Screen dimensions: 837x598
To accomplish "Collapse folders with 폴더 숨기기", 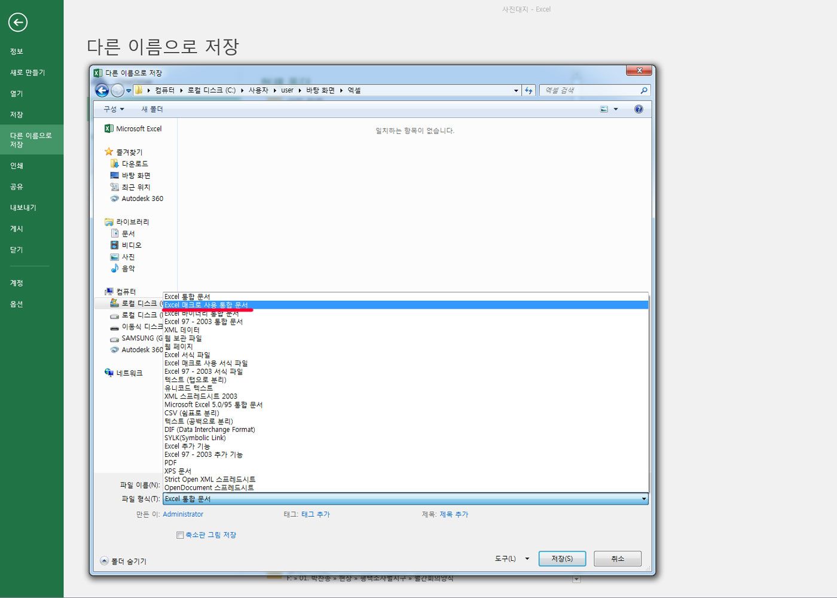I will coord(123,561).
